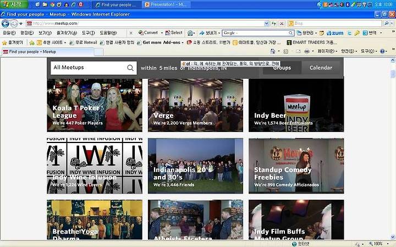The height and width of the screenshot is (247, 396).
Task: Stop loading with the X icon
Action: click(x=282, y=24)
